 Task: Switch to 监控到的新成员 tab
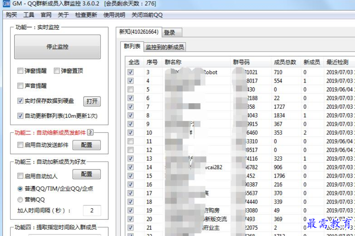165,47
